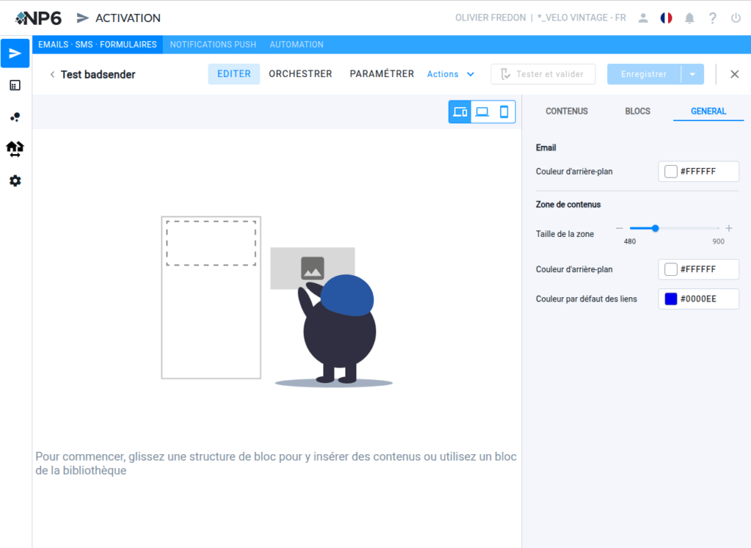Switch to EDITER step

point(234,74)
